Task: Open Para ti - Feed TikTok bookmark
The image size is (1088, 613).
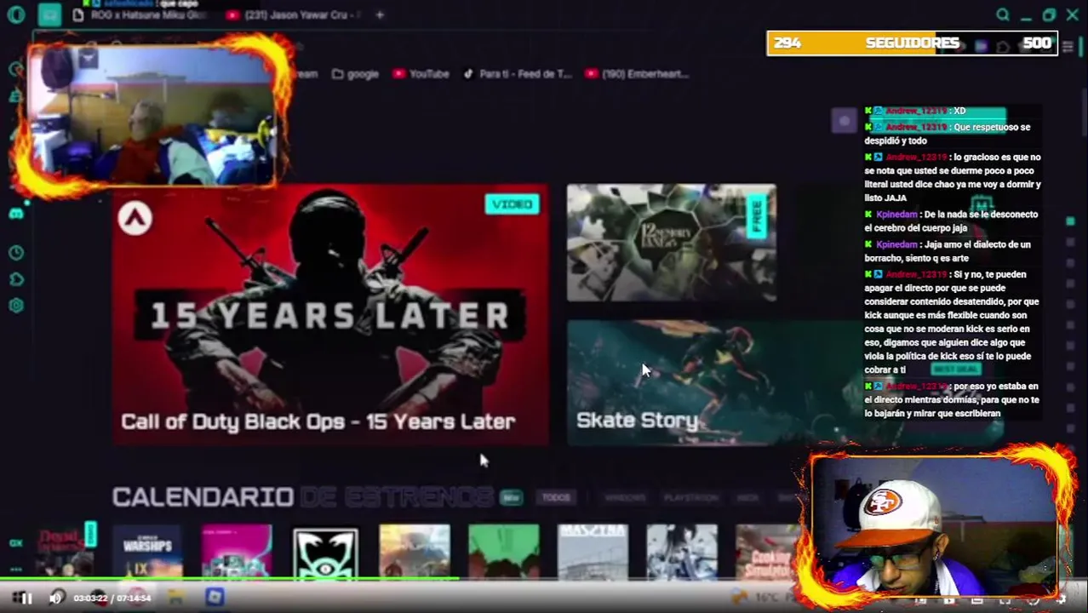Action: 517,74
